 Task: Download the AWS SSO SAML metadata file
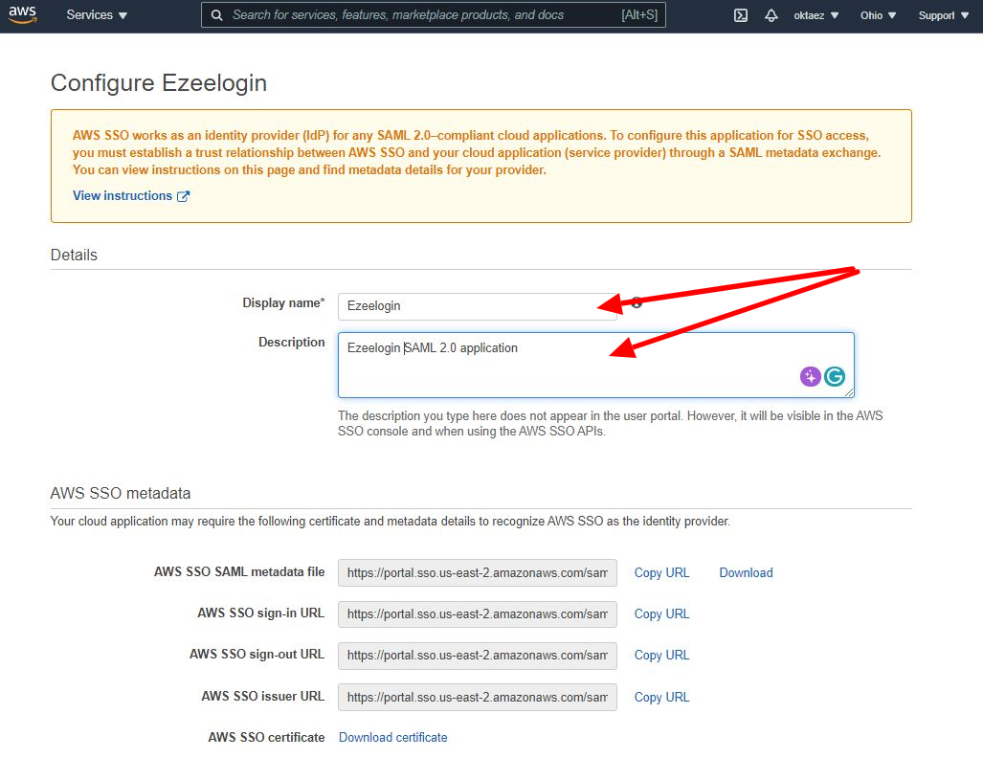pos(746,572)
